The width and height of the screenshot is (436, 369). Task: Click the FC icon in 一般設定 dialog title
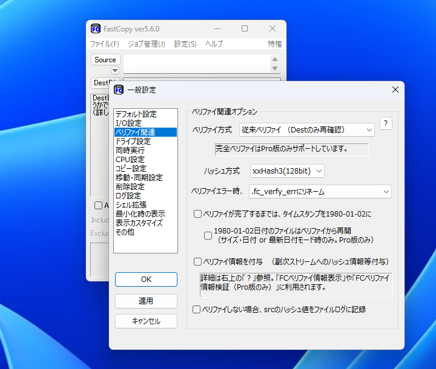(119, 90)
